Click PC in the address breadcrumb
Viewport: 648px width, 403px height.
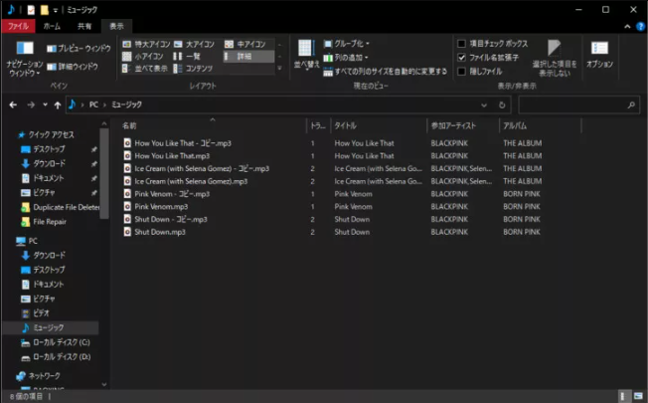tap(93, 104)
